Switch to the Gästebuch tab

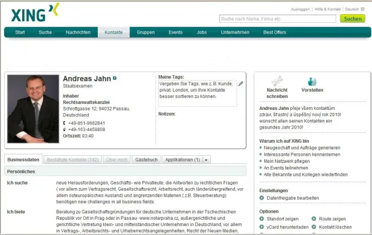click(x=147, y=160)
